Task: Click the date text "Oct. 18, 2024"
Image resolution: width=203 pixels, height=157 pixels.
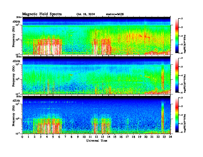Action: [86, 14]
